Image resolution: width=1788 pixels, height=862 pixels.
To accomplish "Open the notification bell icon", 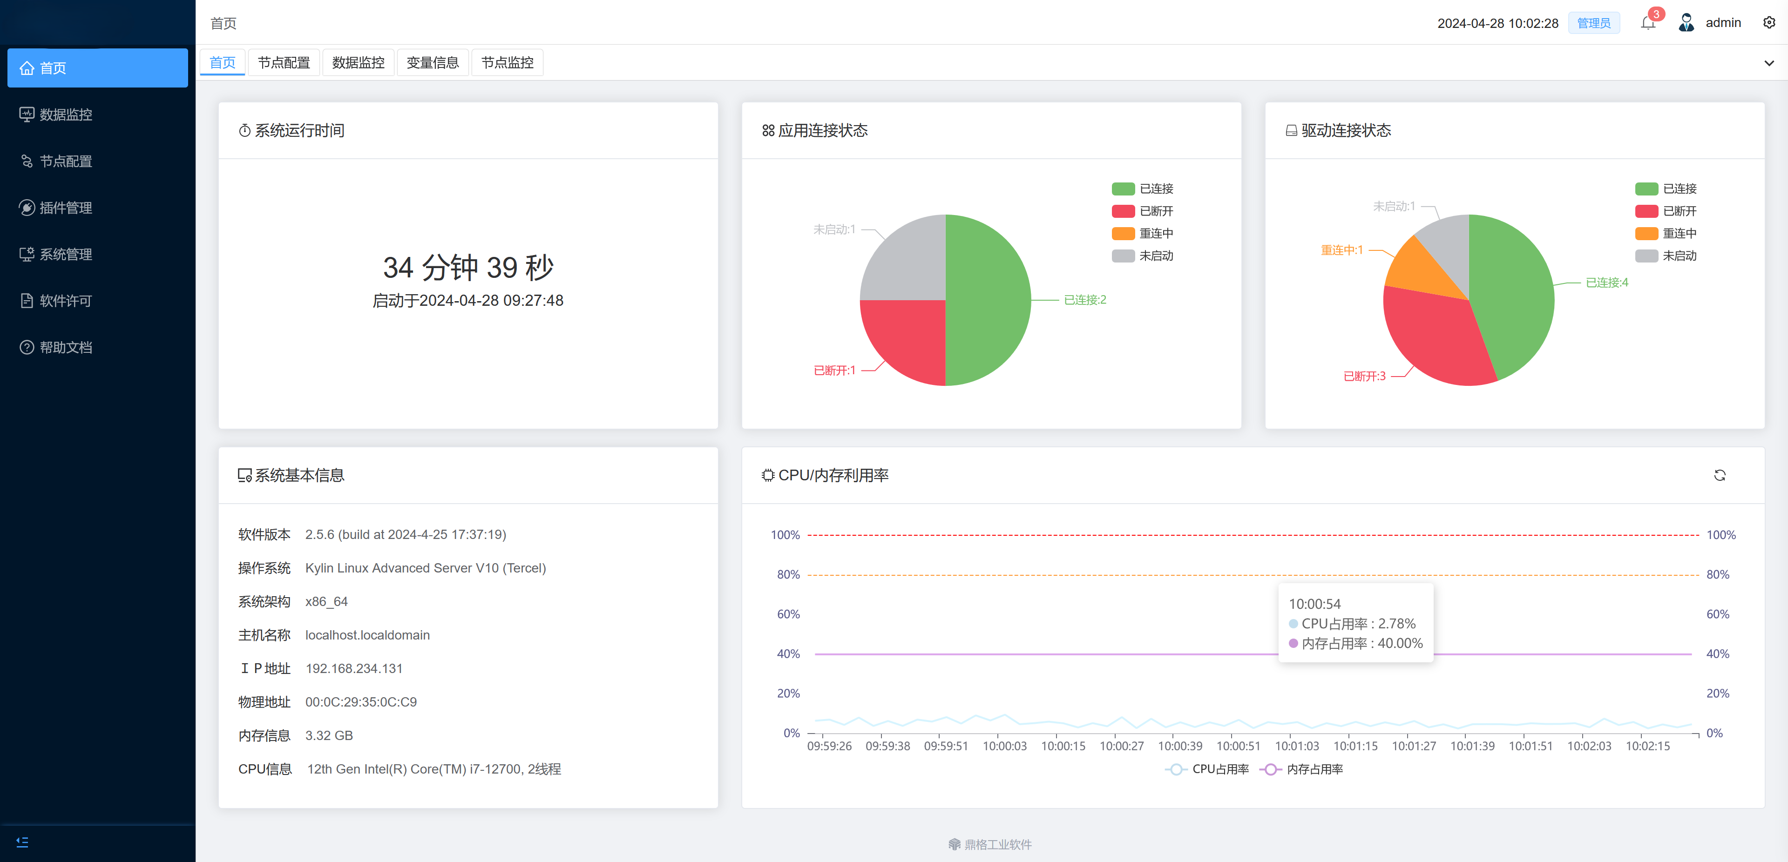I will click(x=1648, y=23).
